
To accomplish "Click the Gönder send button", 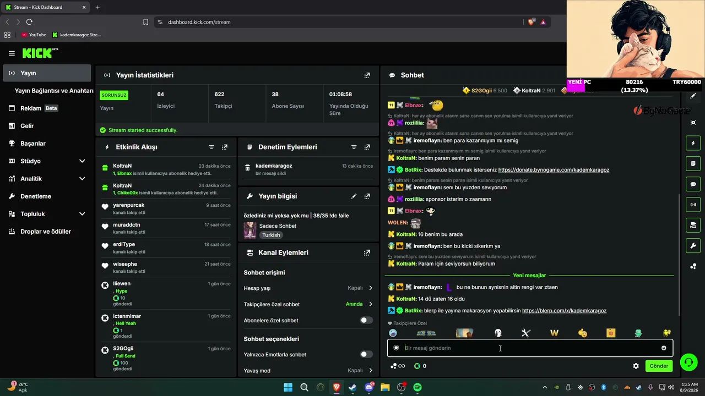I will pyautogui.click(x=659, y=366).
